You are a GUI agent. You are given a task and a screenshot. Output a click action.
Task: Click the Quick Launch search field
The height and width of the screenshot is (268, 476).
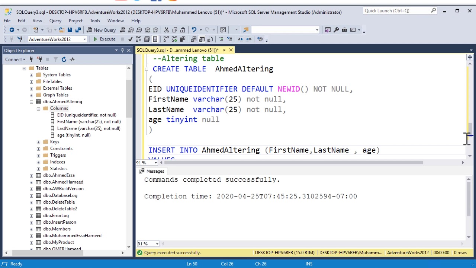[400, 11]
